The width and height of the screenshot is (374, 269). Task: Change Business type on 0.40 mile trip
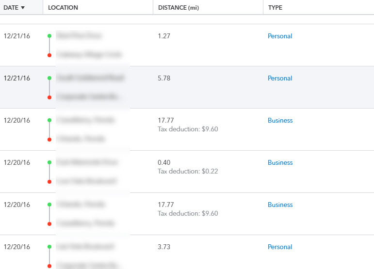click(280, 162)
